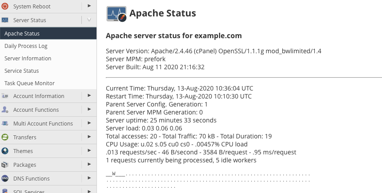This screenshot has width=382, height=193.
Task: Click the Server Status monitor icon
Action: tap(5, 20)
